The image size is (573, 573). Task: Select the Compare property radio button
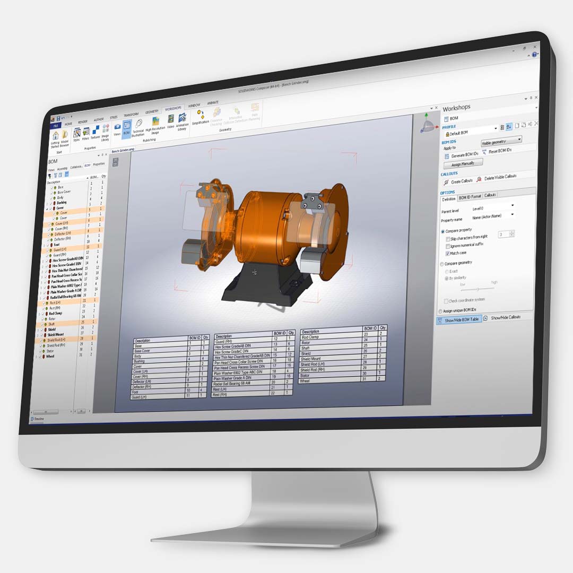[x=442, y=231]
